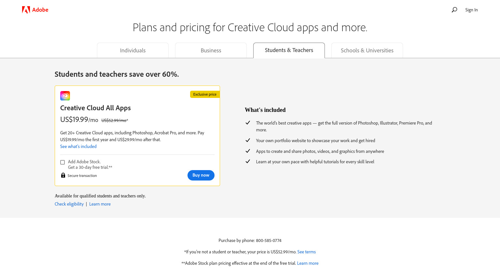This screenshot has width=500, height=268.
Task: Open Learn more link beside Check eligibility
Action: coord(100,204)
